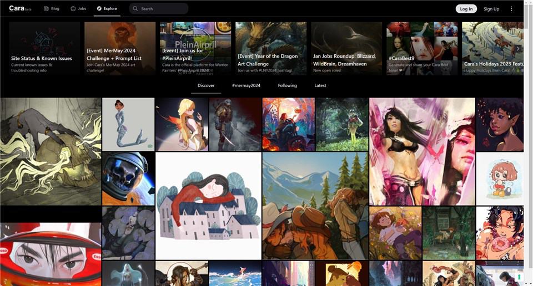The width and height of the screenshot is (533, 286).
Task: Open the dark green garden house artwork
Action: [449, 233]
